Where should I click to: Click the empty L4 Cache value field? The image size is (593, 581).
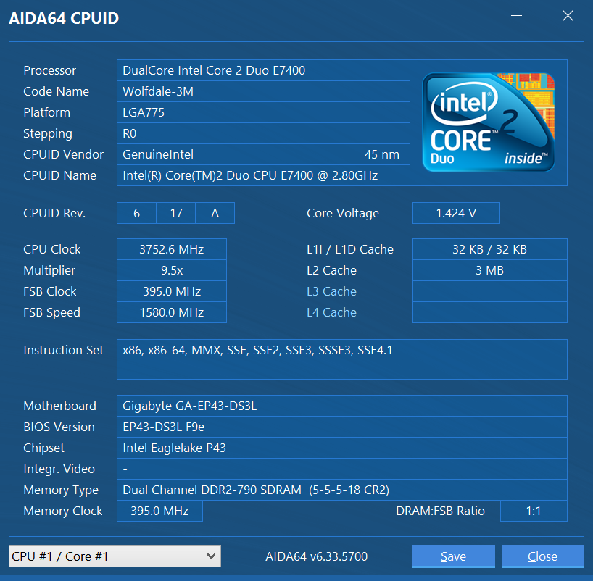pyautogui.click(x=490, y=312)
